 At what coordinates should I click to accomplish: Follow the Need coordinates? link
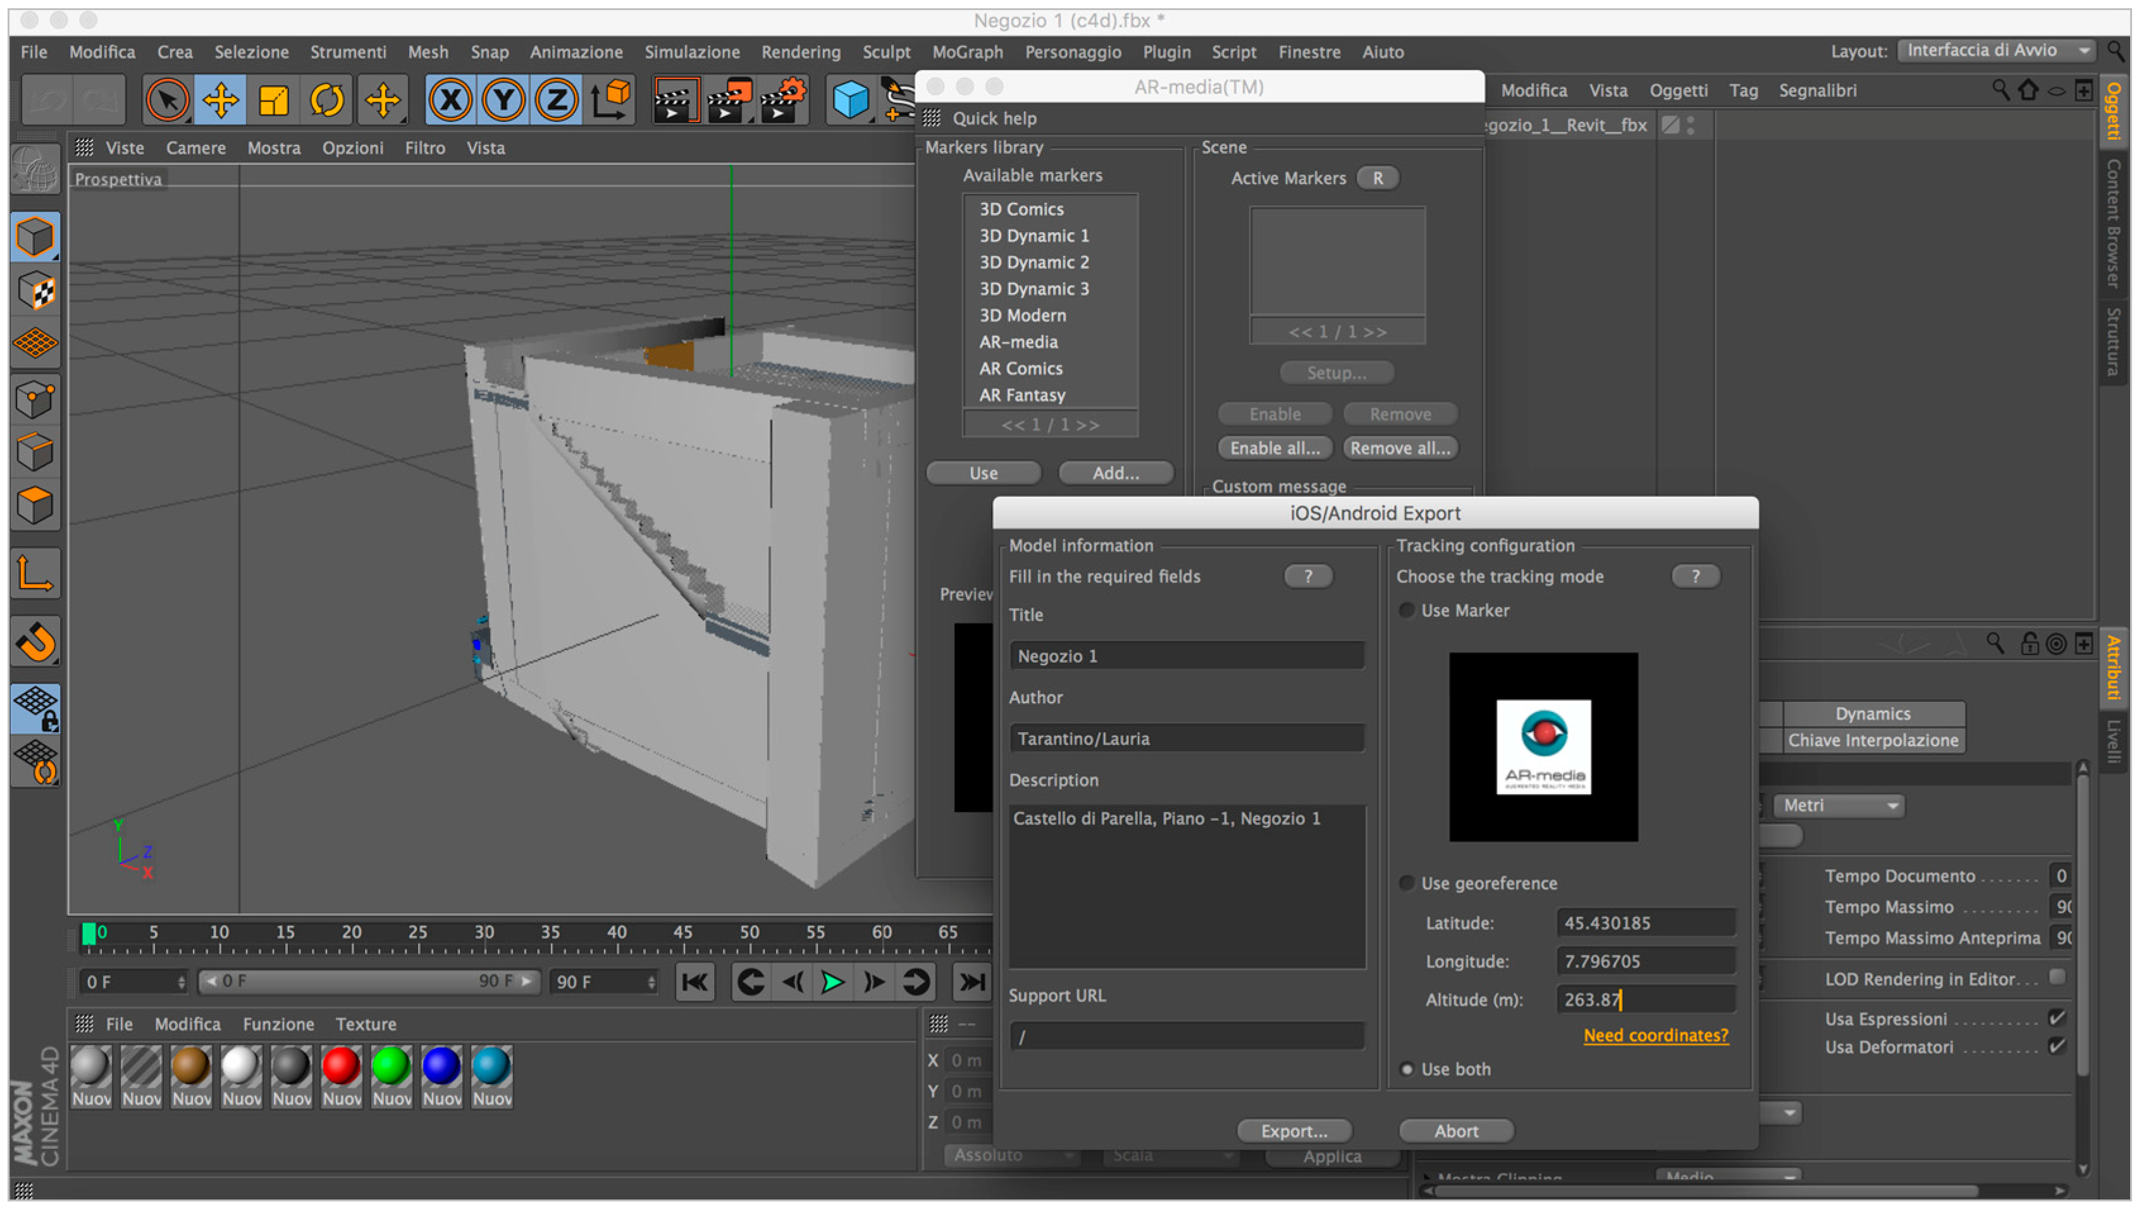tap(1655, 1034)
